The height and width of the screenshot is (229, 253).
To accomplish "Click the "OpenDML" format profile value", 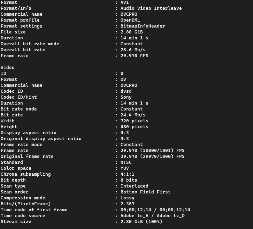I will click(130, 20).
